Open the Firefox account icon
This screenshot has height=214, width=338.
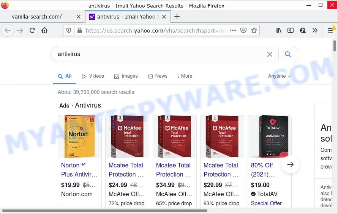click(x=303, y=31)
